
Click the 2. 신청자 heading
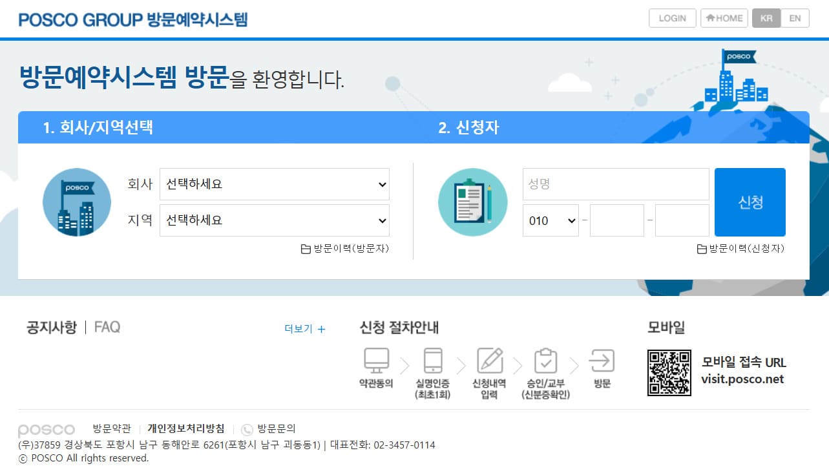468,127
